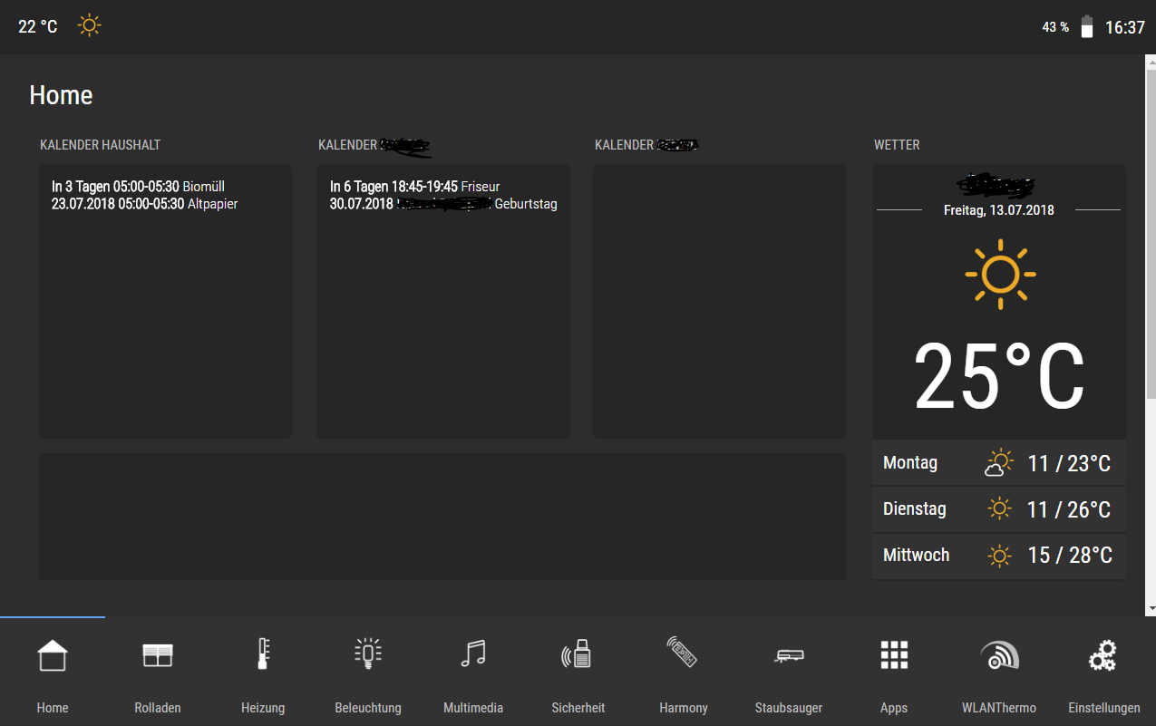Click the Friseur appointment entry
Image resolution: width=1156 pixels, height=726 pixels.
pyautogui.click(x=415, y=187)
